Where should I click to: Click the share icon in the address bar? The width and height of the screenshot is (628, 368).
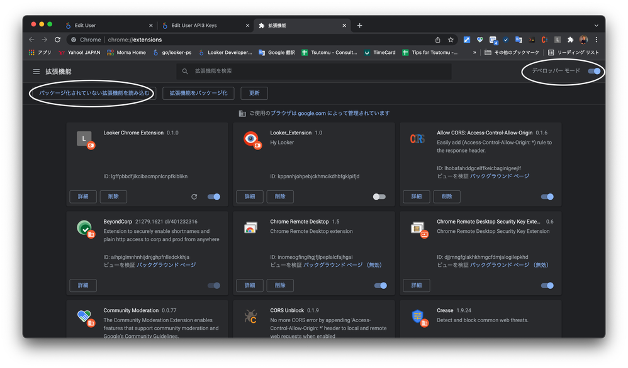click(438, 40)
